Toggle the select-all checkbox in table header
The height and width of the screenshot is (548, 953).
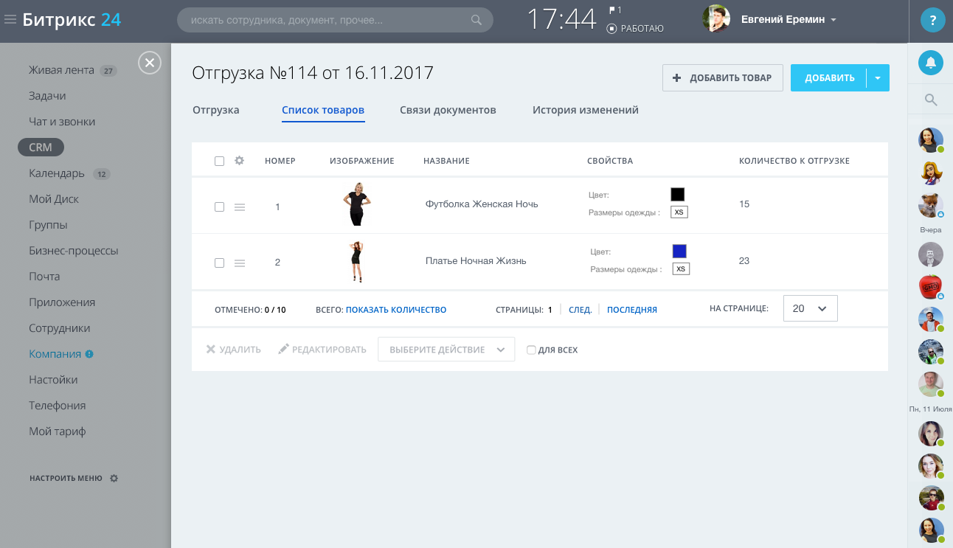pyautogui.click(x=219, y=161)
